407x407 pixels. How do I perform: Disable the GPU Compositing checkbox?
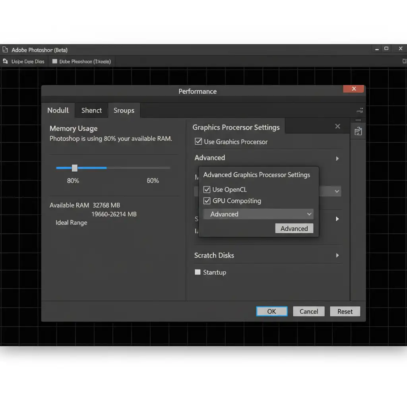pyautogui.click(x=207, y=201)
